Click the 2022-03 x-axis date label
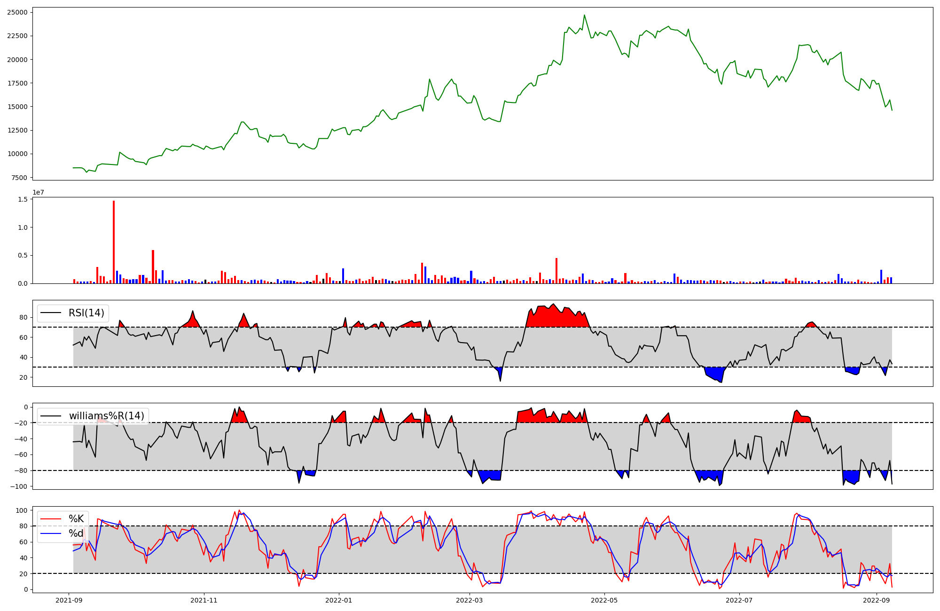Viewport: 940px width, 611px height. 470,600
